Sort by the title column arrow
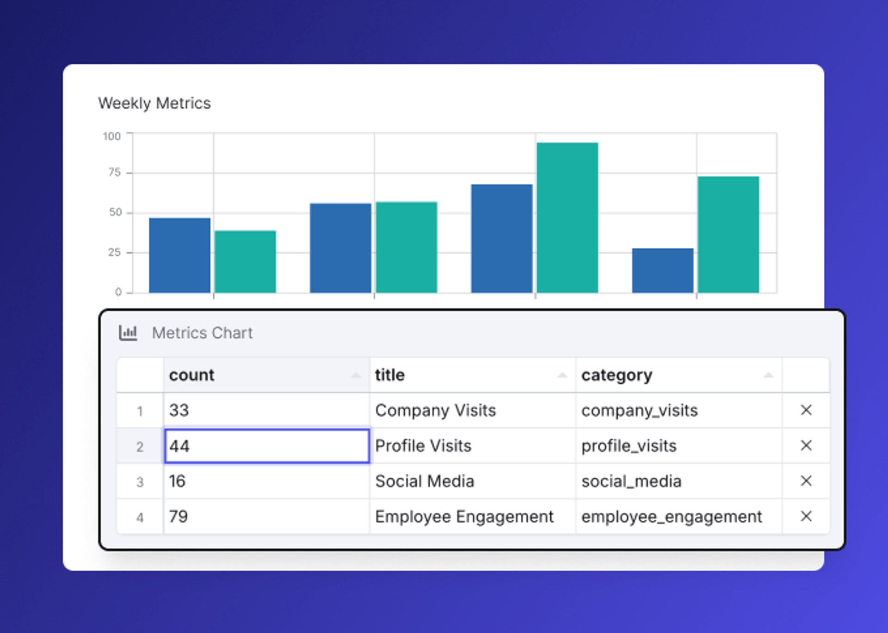Screen dimensions: 888x633 [562, 375]
